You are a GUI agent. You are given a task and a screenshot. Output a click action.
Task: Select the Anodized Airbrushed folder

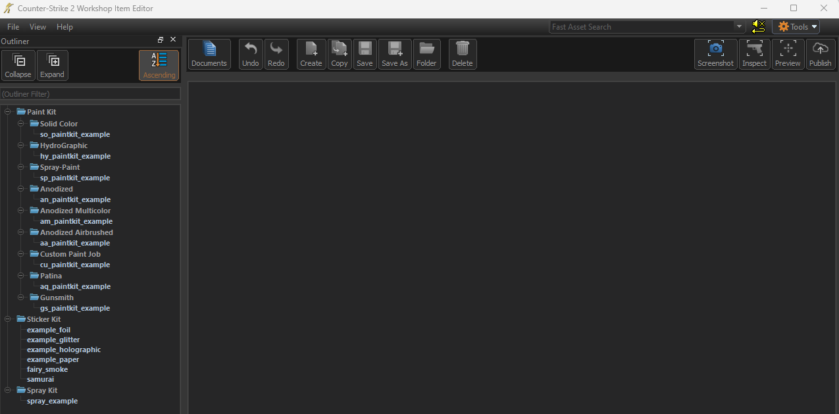(76, 232)
